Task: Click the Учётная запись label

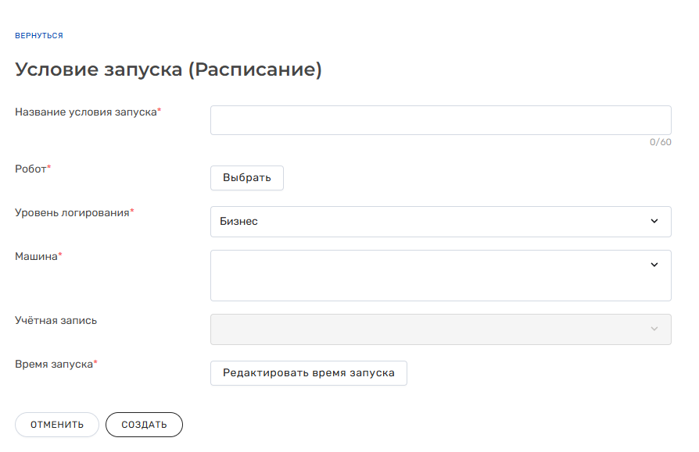Action: coord(56,320)
